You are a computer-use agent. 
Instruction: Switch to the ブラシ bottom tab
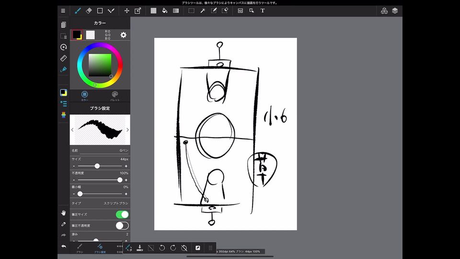tap(80, 248)
